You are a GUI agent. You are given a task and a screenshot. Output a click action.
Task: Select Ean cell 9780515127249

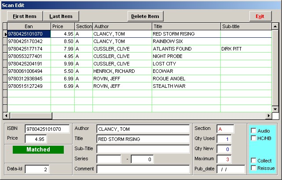pos(29,86)
